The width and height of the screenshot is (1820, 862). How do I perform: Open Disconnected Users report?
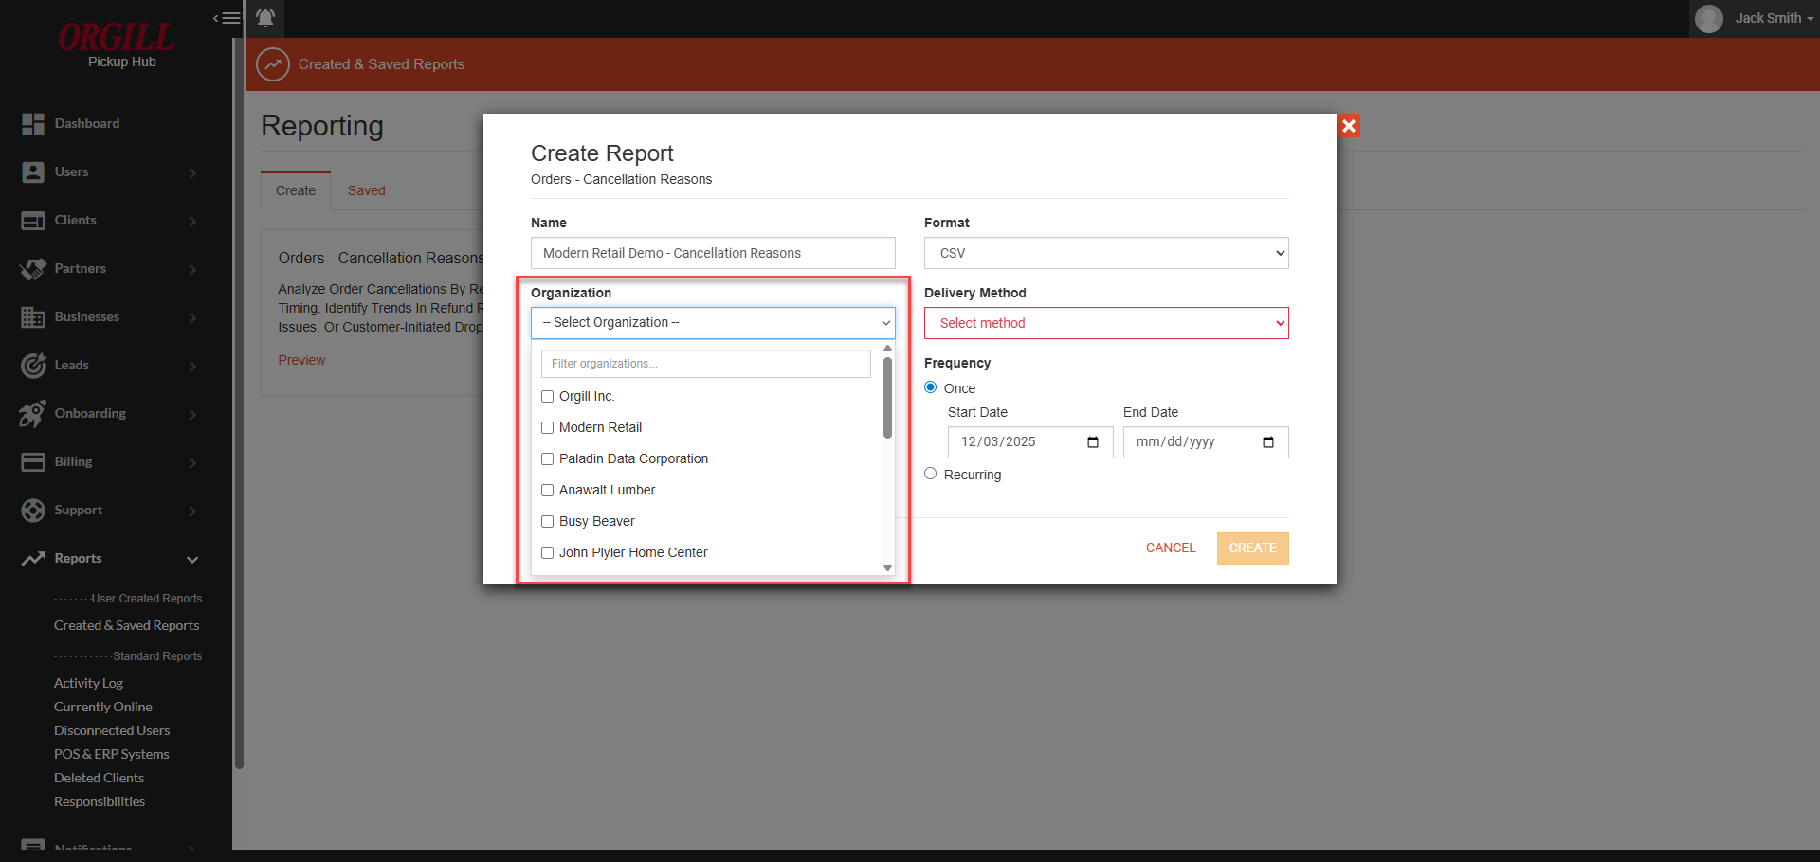112,730
